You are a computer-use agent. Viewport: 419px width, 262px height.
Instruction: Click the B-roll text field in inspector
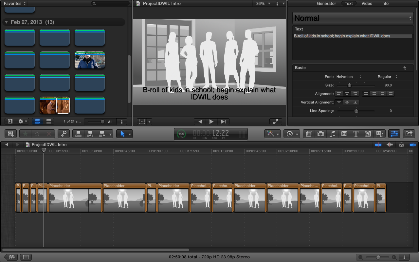(353, 36)
